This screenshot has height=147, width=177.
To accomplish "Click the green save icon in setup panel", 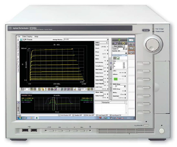I will pos(118,58).
